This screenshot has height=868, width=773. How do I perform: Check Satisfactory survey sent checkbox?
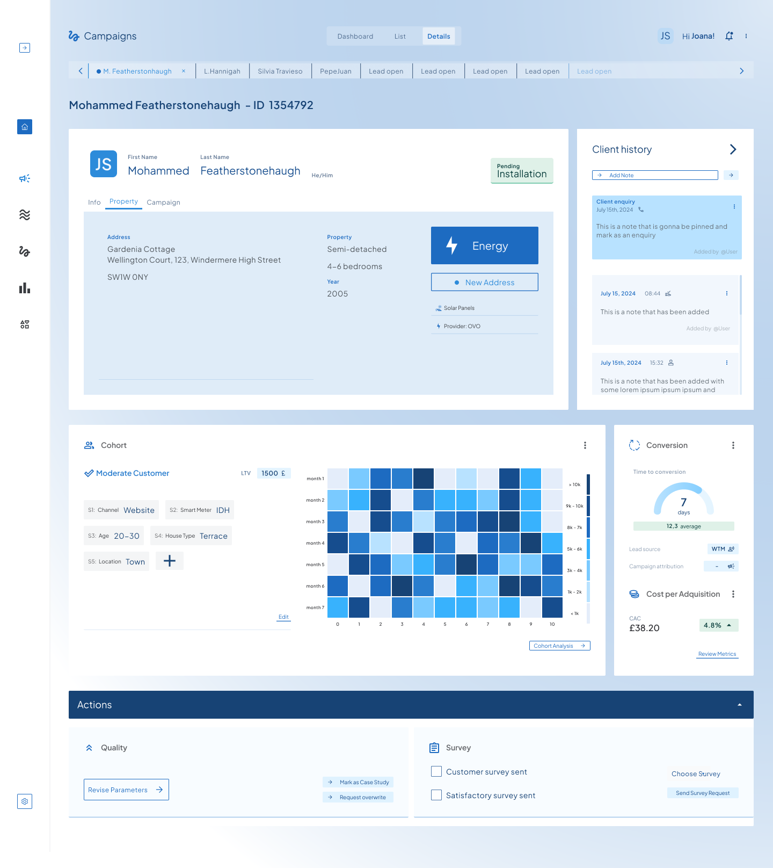click(436, 795)
